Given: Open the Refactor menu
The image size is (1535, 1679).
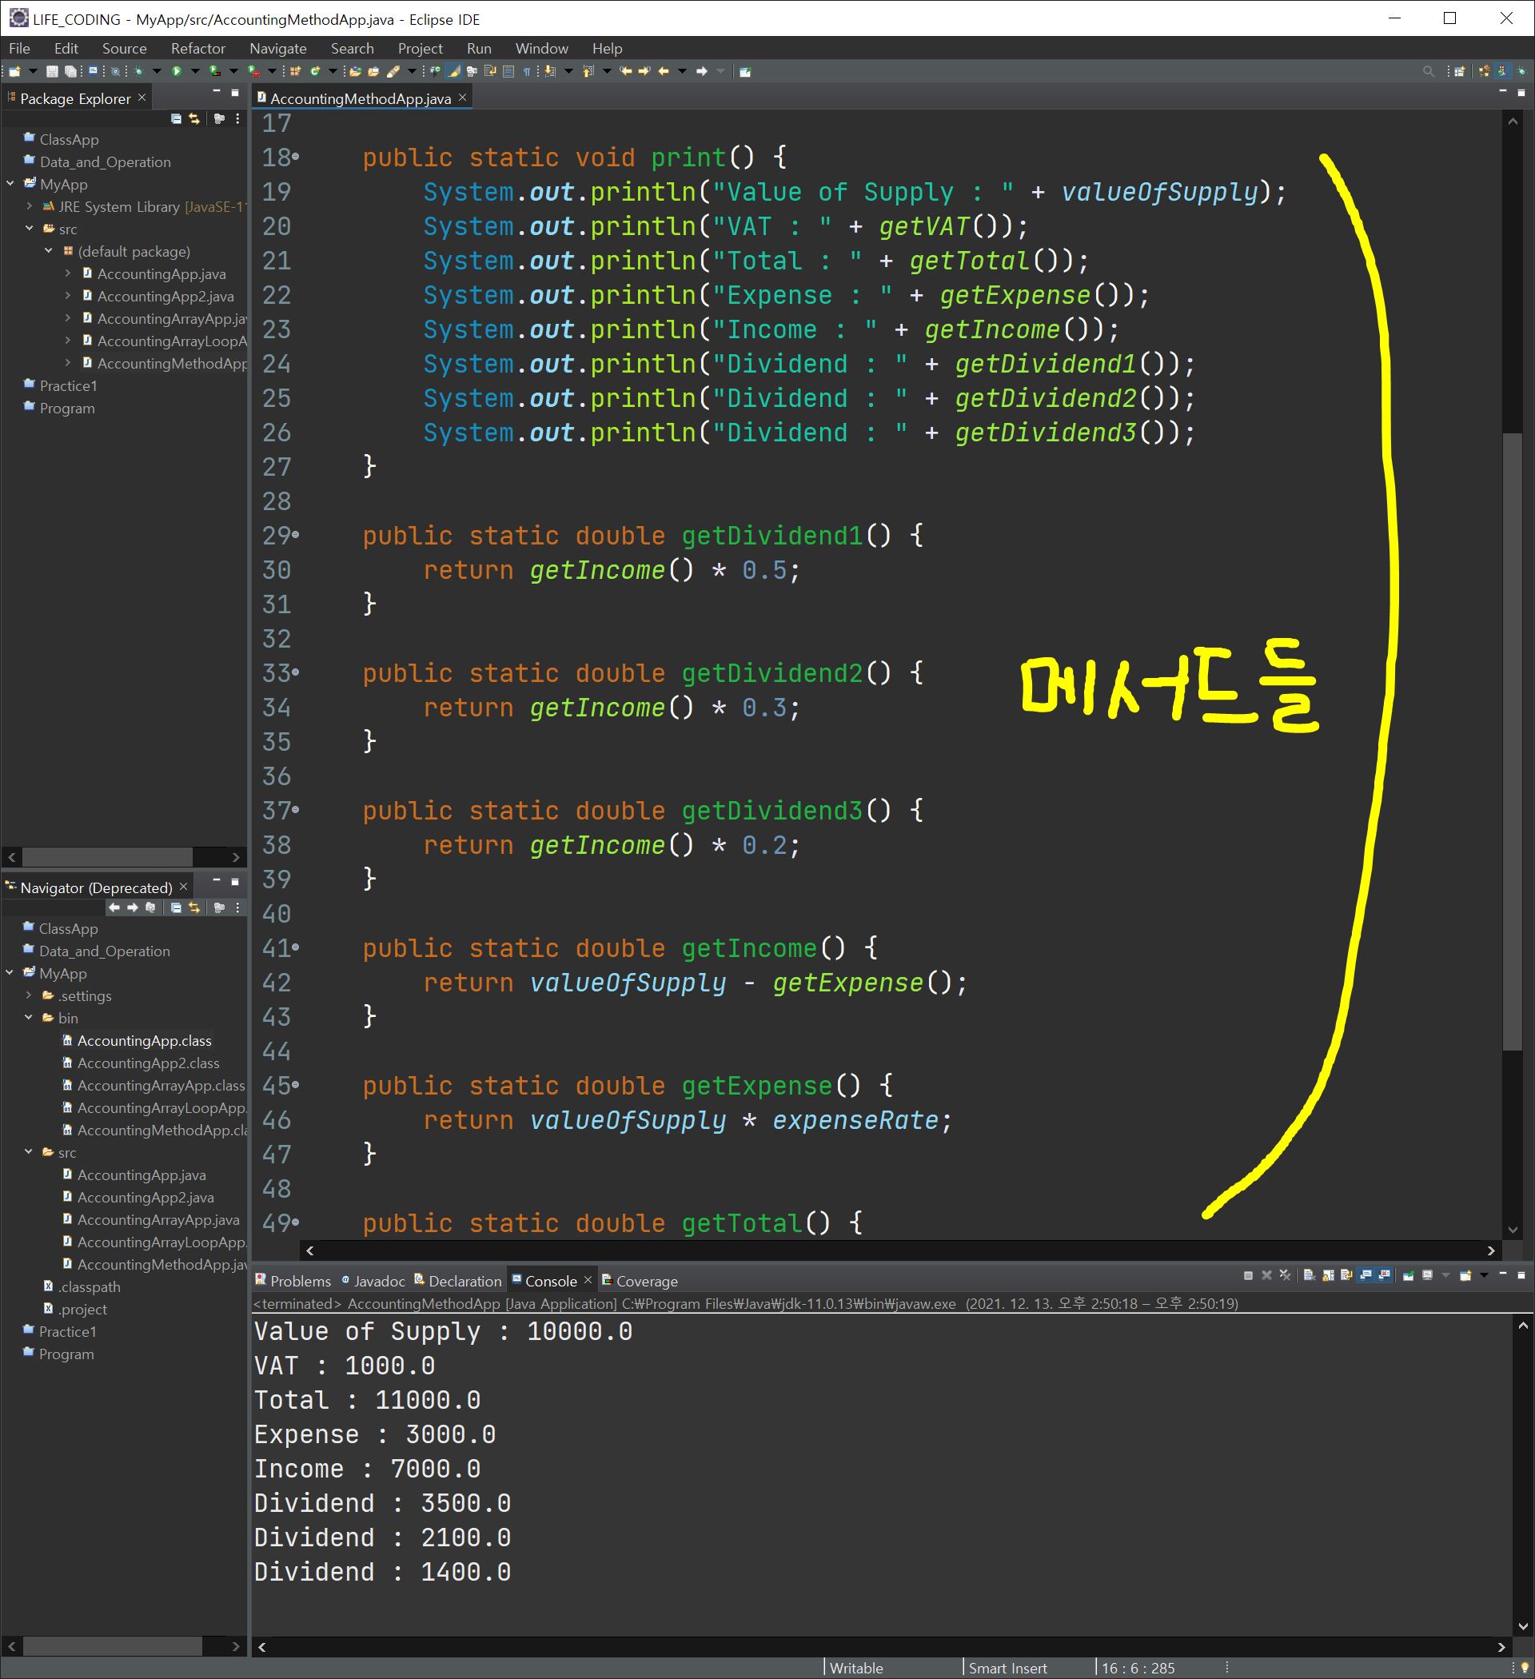Looking at the screenshot, I should pos(197,48).
